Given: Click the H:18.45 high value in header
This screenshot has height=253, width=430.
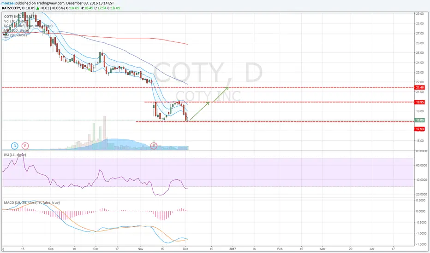Looking at the screenshot, I should [86, 8].
